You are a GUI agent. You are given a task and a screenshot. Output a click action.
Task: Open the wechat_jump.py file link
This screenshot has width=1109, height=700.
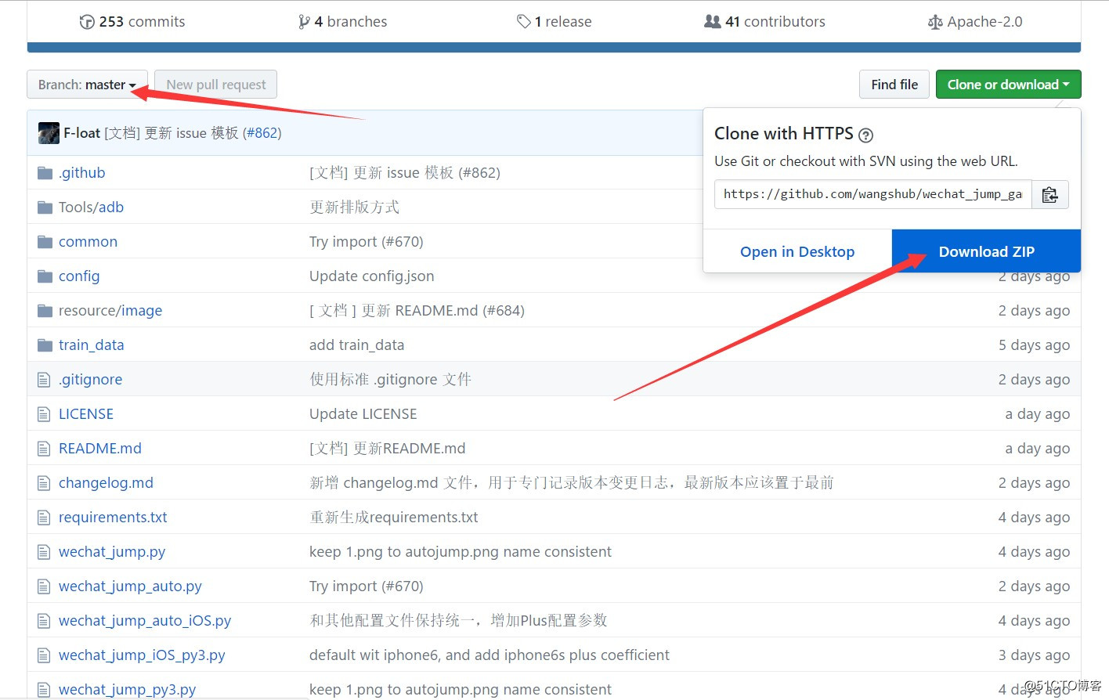point(112,552)
